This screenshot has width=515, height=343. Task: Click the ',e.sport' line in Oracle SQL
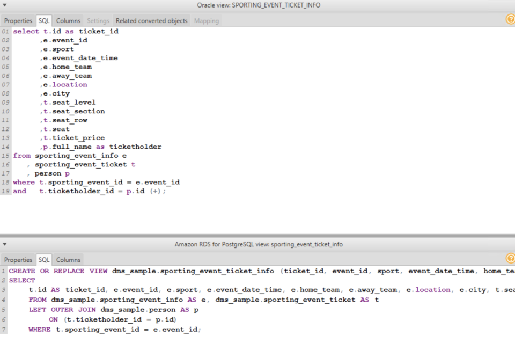point(57,49)
